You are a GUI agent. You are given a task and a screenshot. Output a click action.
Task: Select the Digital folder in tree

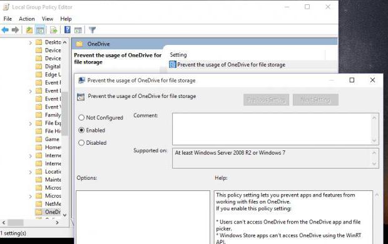point(48,66)
